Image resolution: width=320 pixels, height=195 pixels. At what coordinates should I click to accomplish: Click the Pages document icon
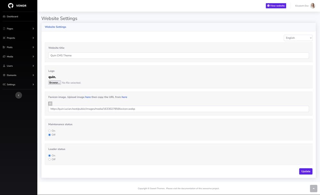click(x=4, y=29)
